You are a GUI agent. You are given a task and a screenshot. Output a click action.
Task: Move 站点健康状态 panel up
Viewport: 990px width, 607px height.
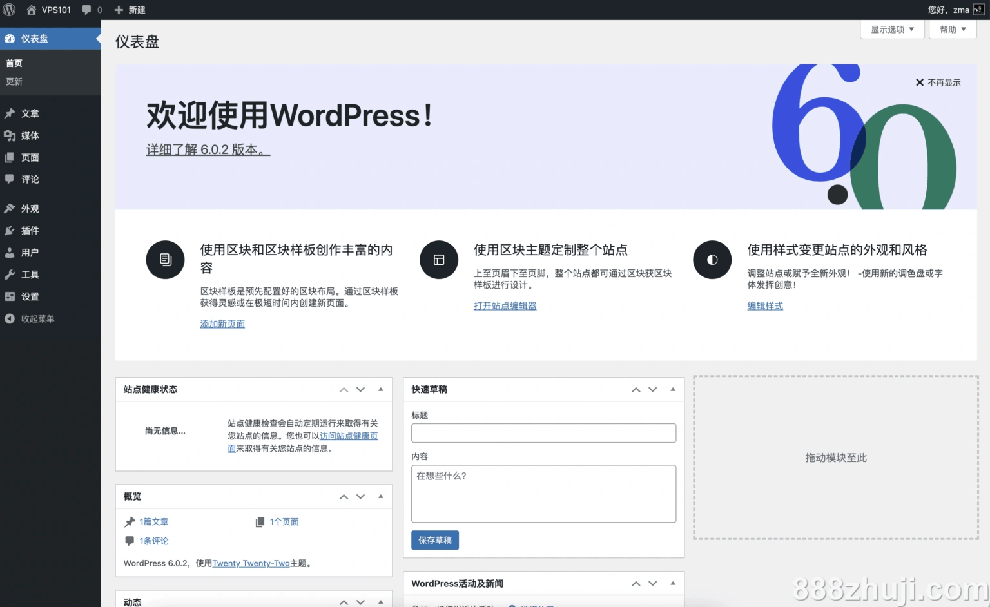(x=344, y=390)
